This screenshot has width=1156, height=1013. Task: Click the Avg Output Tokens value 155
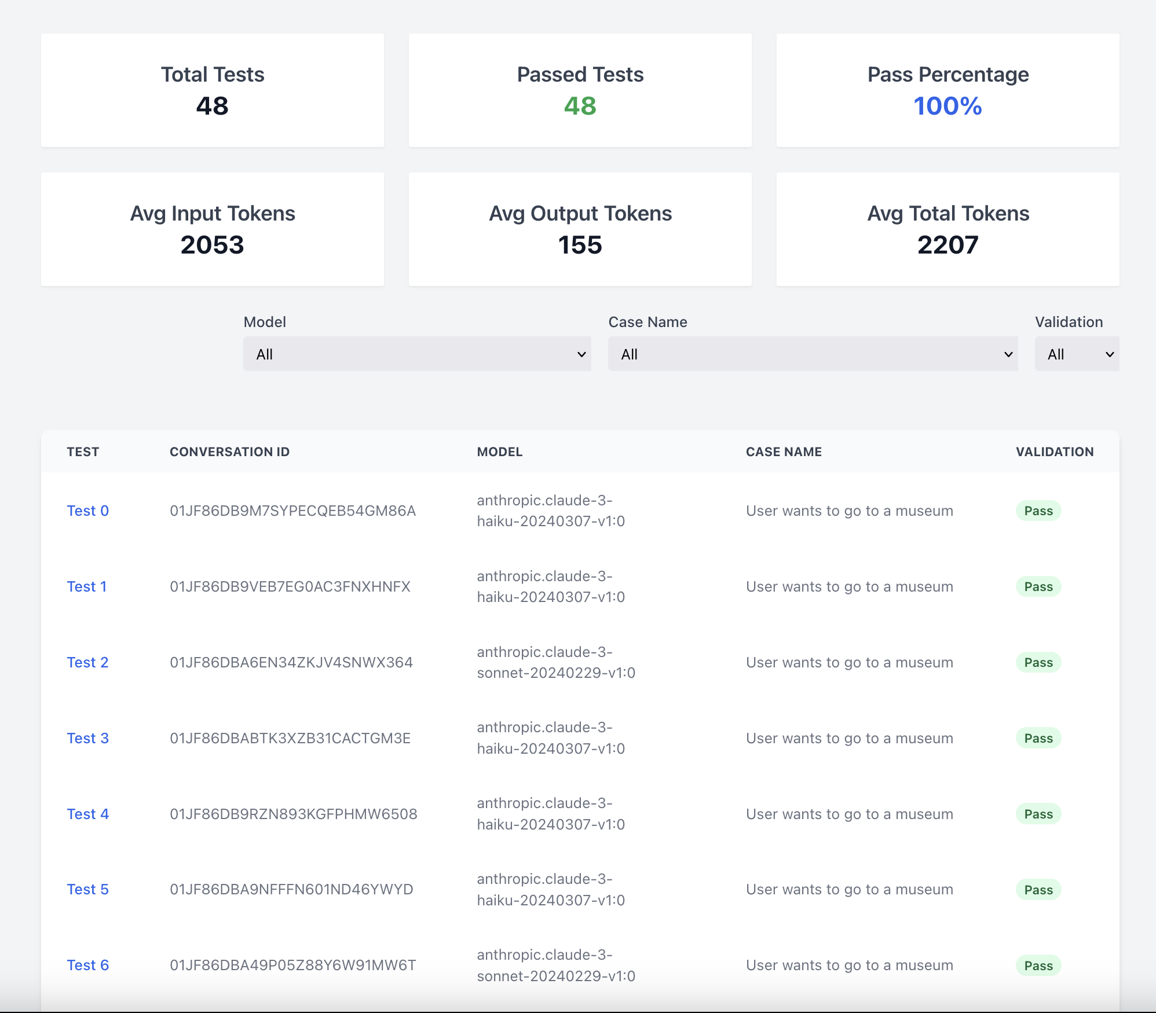click(x=580, y=245)
